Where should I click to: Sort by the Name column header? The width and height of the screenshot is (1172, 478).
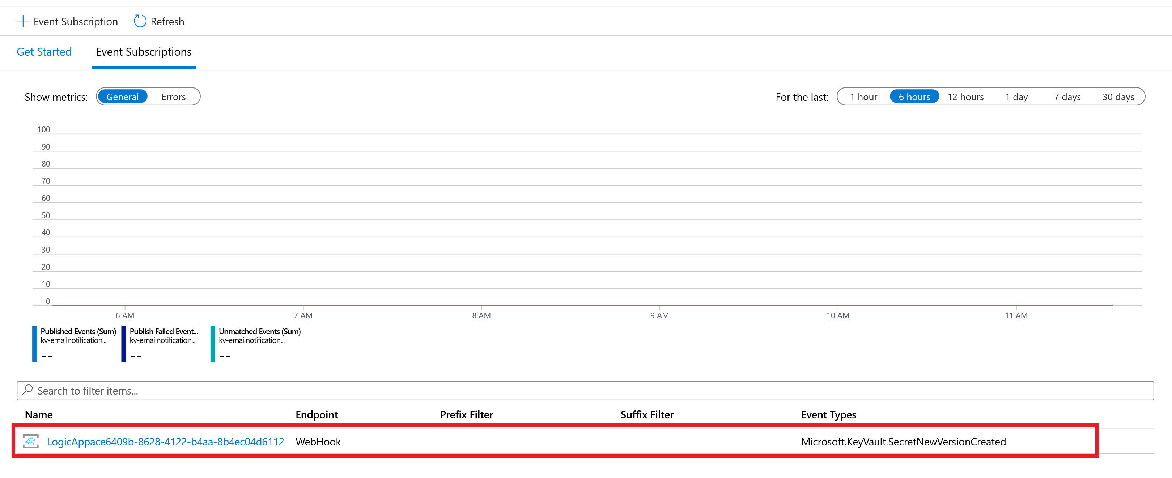tap(39, 414)
